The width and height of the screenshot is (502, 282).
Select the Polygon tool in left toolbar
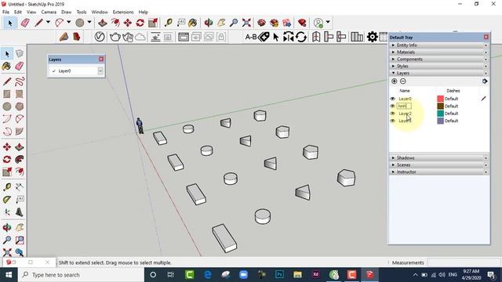(x=19, y=107)
